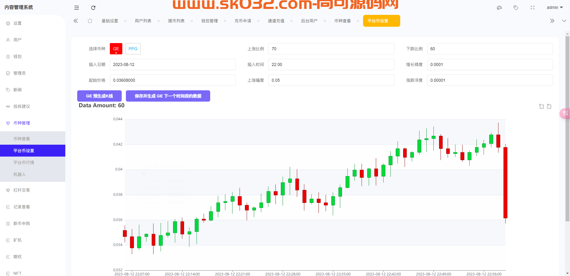Expand the 矿机 sidebar menu

(33, 240)
